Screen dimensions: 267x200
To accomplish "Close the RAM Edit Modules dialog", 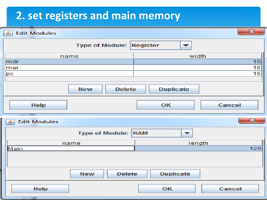I will click(252, 120).
